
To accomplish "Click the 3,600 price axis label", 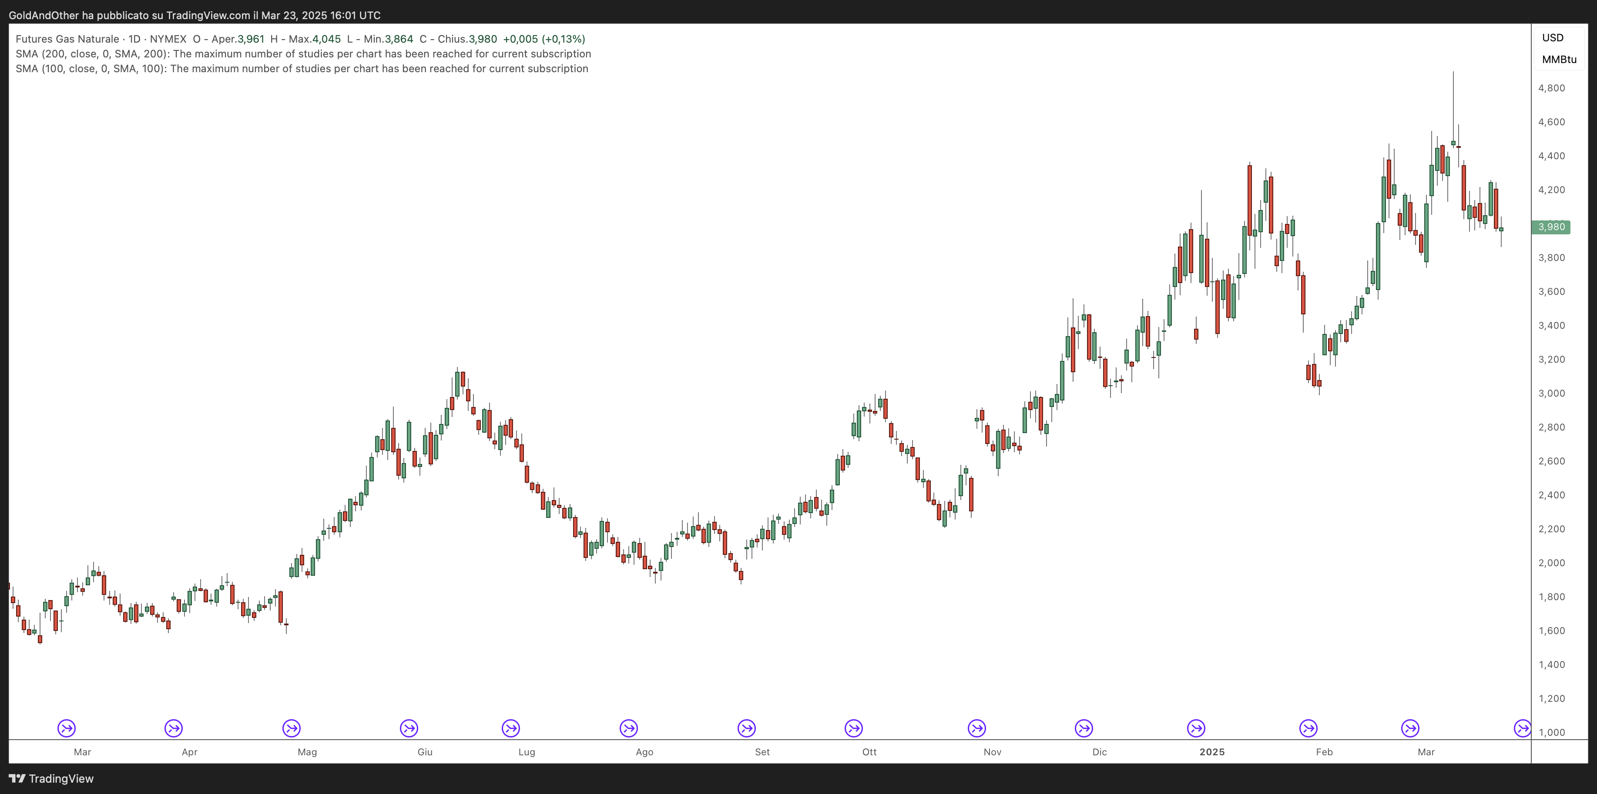I will pos(1552,292).
